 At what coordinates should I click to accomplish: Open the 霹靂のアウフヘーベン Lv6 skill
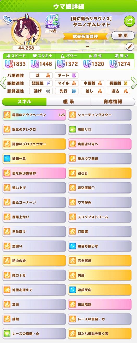tap(34, 115)
